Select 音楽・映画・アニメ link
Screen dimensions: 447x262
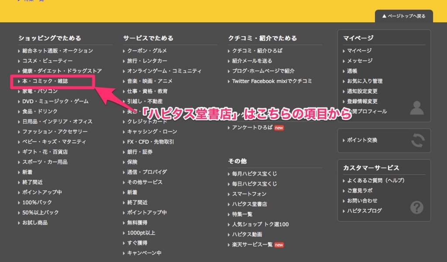pyautogui.click(x=150, y=81)
